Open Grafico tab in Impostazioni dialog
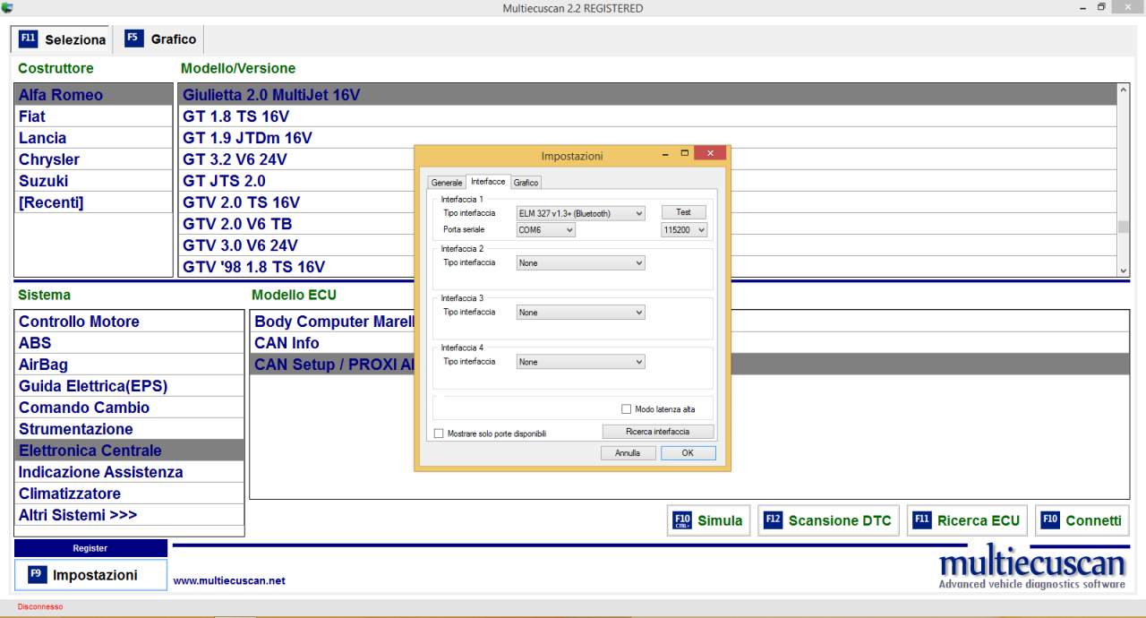 coord(526,183)
